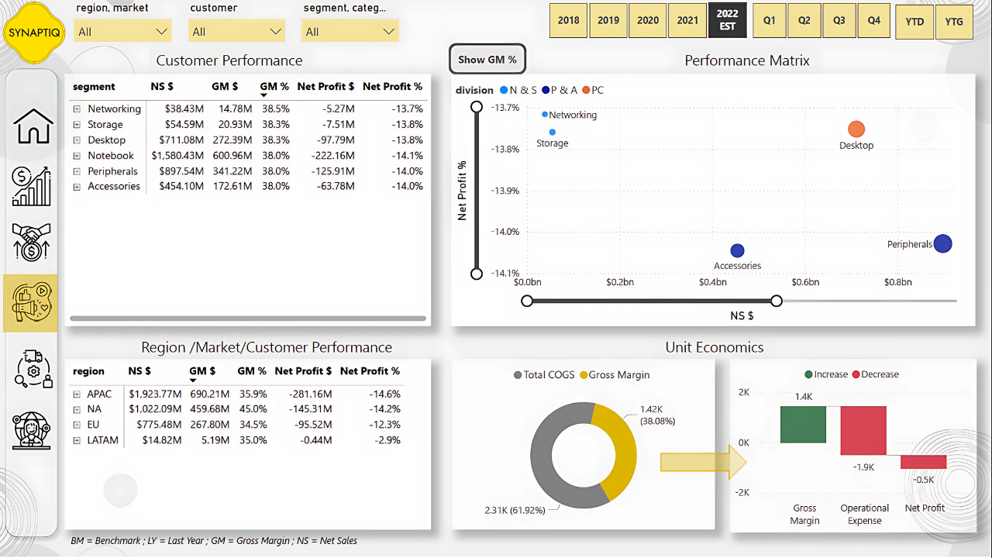Toggle the YTG period filter
Image resolution: width=992 pixels, height=558 pixels.
point(954,21)
